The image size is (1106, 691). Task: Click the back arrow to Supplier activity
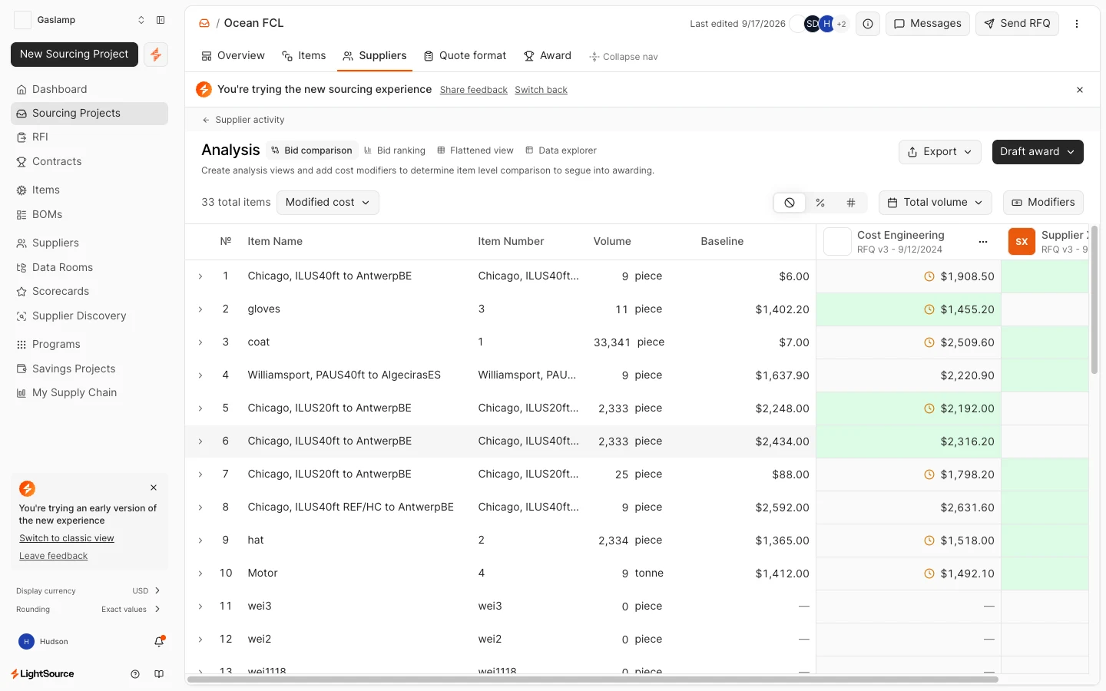pos(206,120)
